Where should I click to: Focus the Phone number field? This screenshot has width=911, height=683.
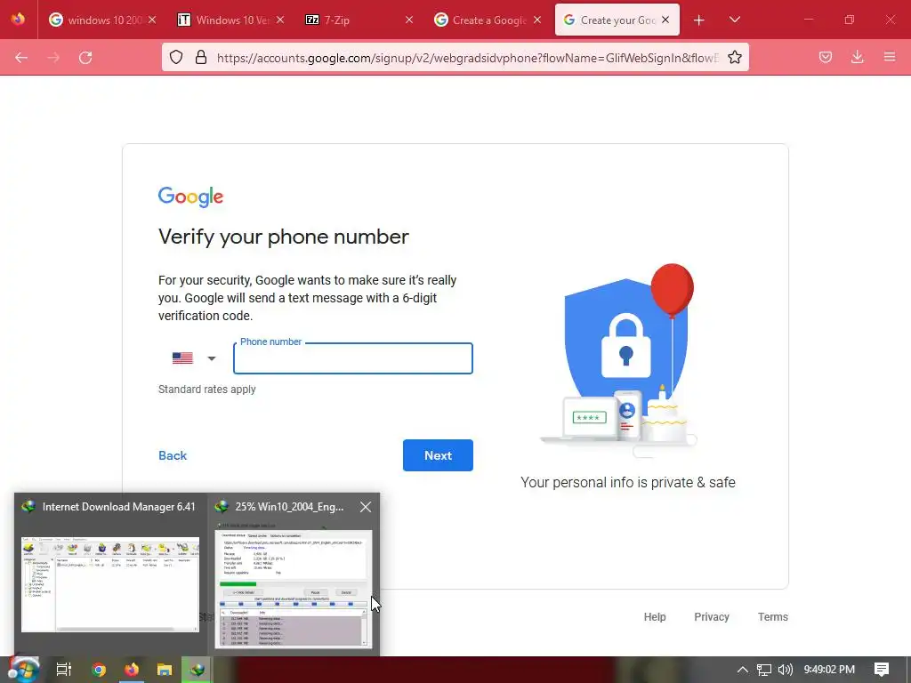point(352,359)
